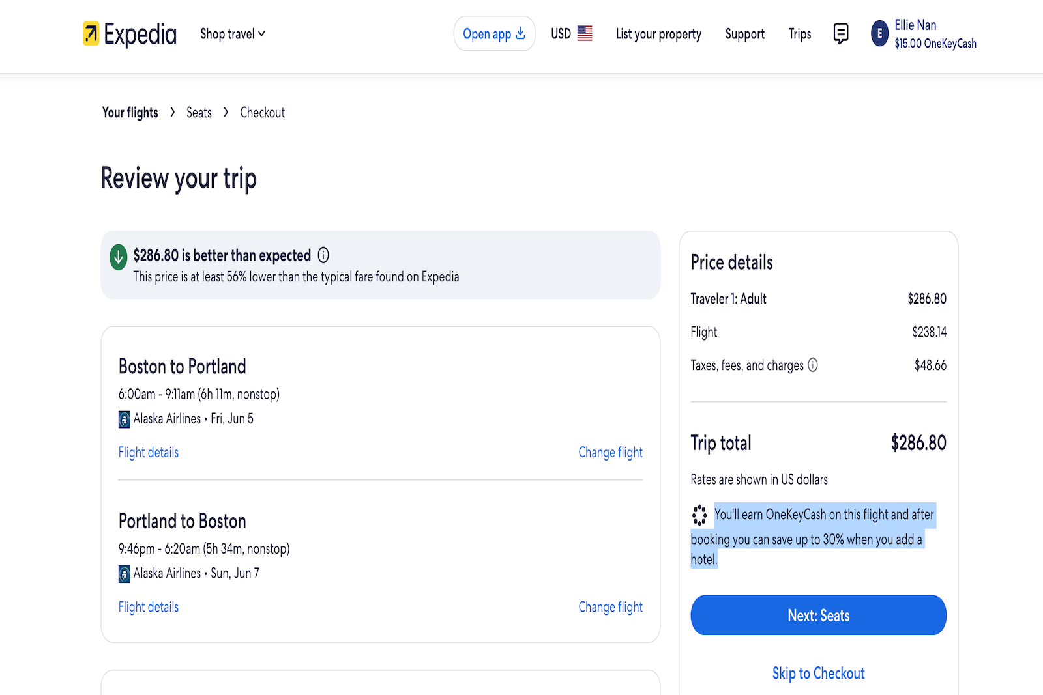Click Change flight for Portland to Boston
The image size is (1043, 695).
click(x=610, y=606)
